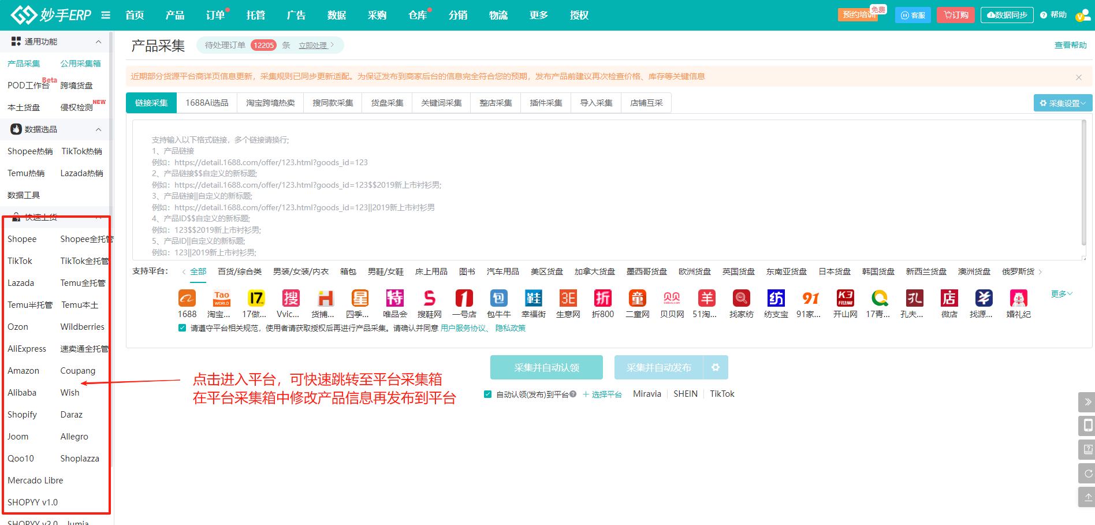
Task: Open the 立即处理 pending orders link
Action: point(315,45)
